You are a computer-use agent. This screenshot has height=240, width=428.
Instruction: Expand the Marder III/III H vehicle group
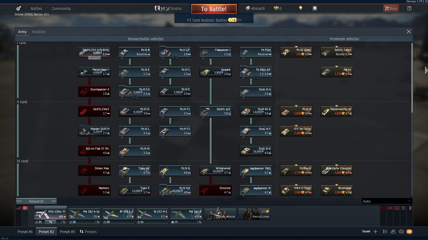coord(94,137)
